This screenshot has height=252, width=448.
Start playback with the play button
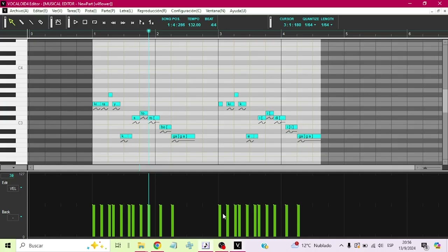pyautogui.click(x=75, y=22)
